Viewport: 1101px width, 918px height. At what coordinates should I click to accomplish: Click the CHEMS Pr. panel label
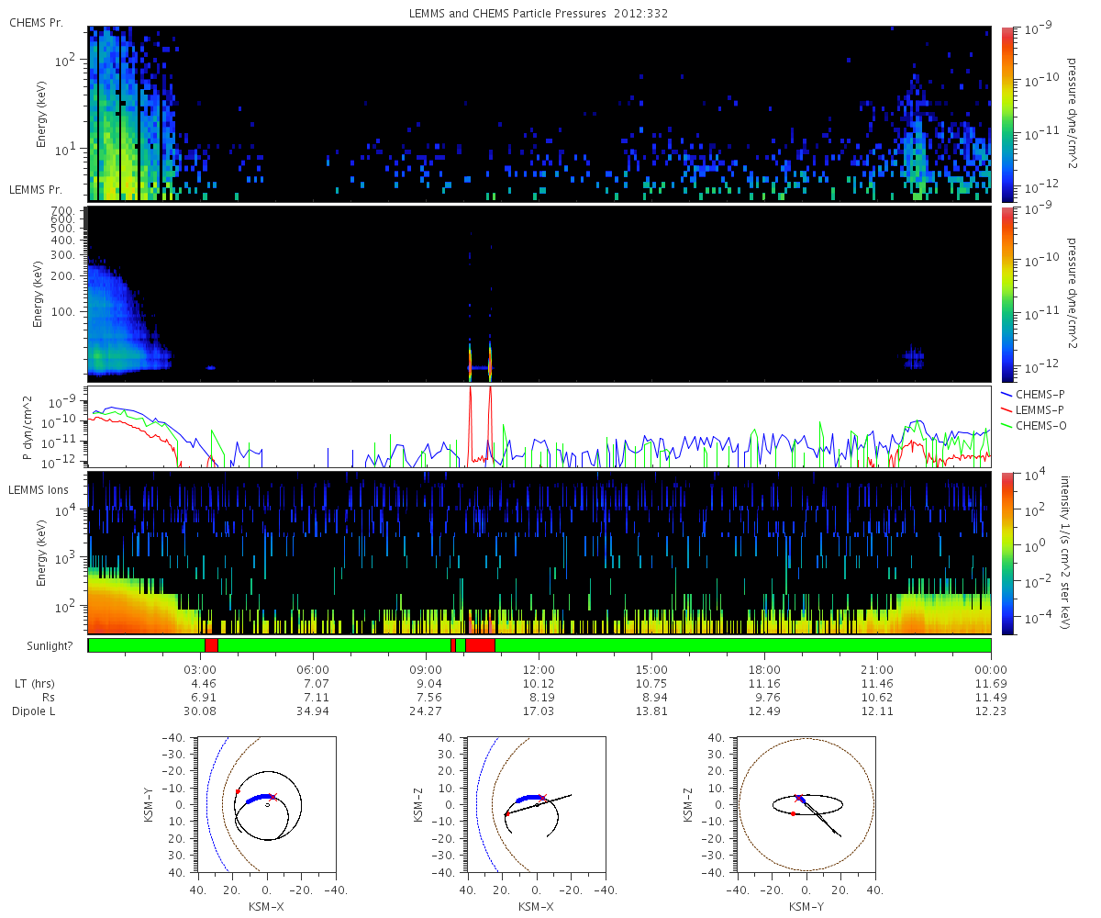[37, 22]
